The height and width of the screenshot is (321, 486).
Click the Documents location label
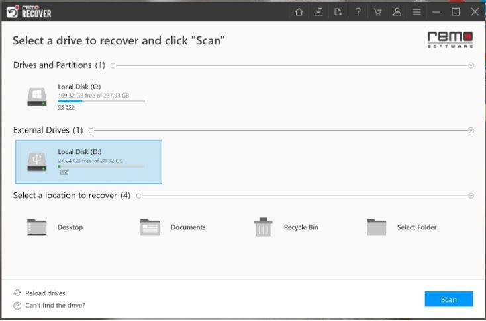(x=188, y=227)
